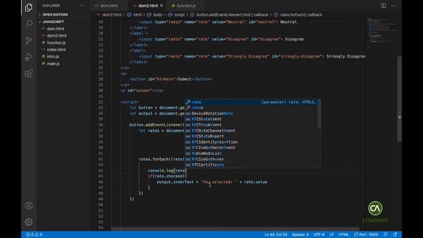Click the editor horizontal scrollbar
Screen dimensions: 423x238
point(235,229)
